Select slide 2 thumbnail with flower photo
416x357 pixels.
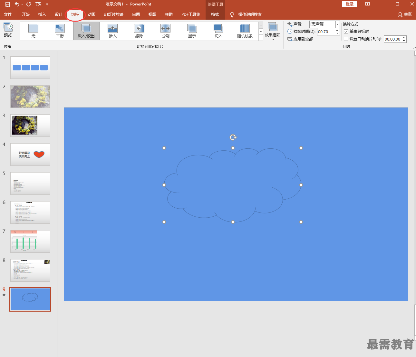click(30, 97)
